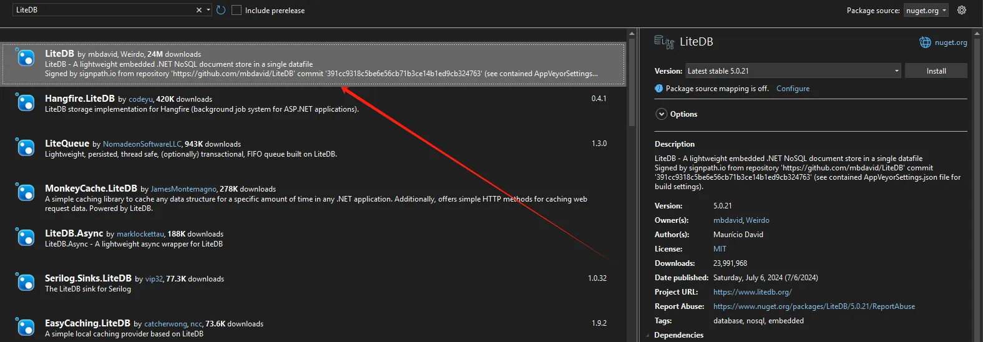The image size is (983, 342).
Task: Click inside the LiteDB search field
Action: (100, 10)
